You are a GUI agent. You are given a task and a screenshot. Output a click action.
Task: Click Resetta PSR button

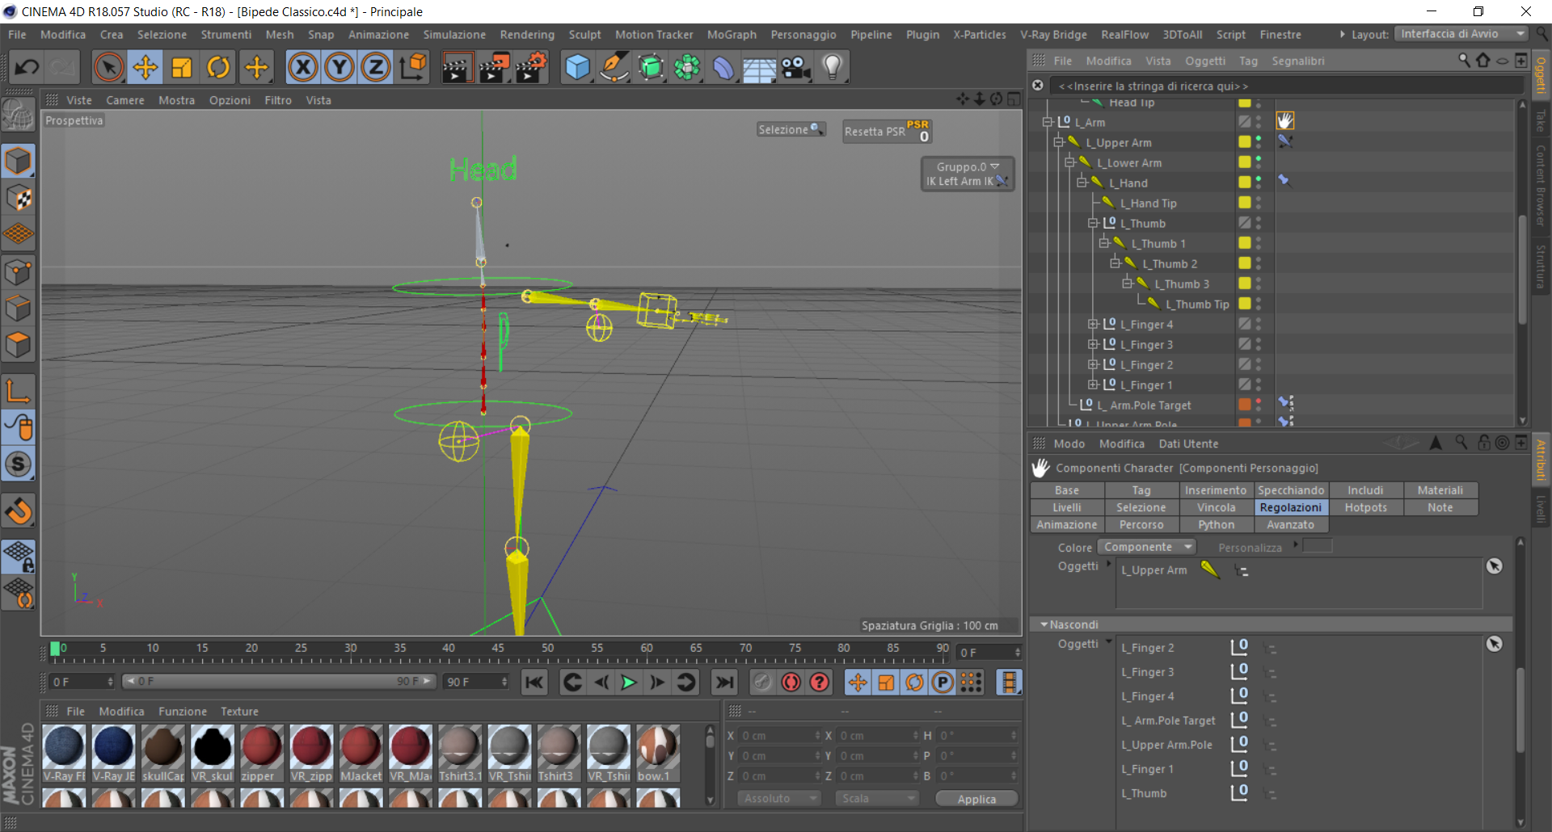(x=887, y=132)
